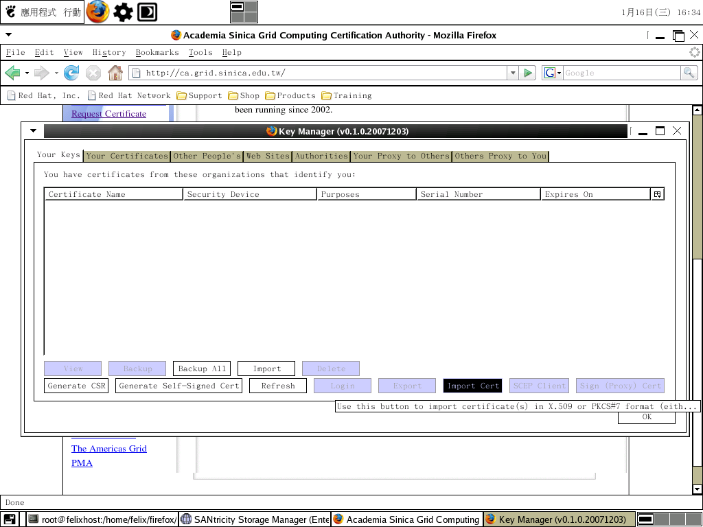The height and width of the screenshot is (527, 703).
Task: Click the Google search field
Action: click(x=622, y=73)
